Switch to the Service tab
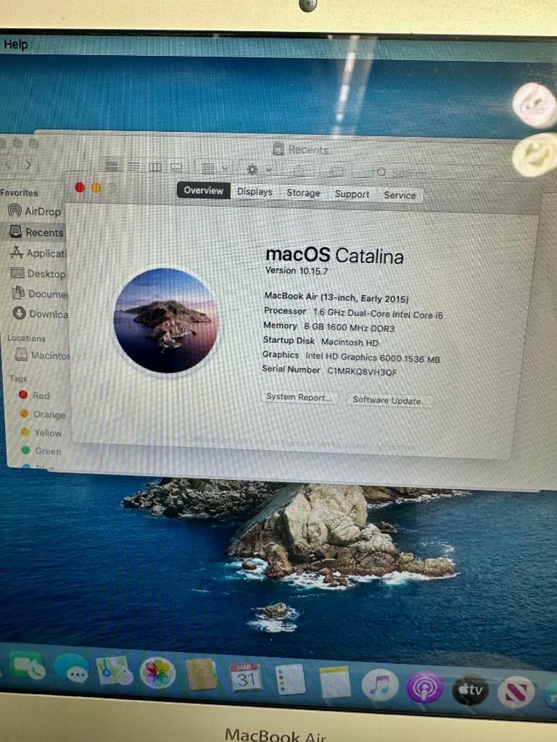 coord(400,195)
